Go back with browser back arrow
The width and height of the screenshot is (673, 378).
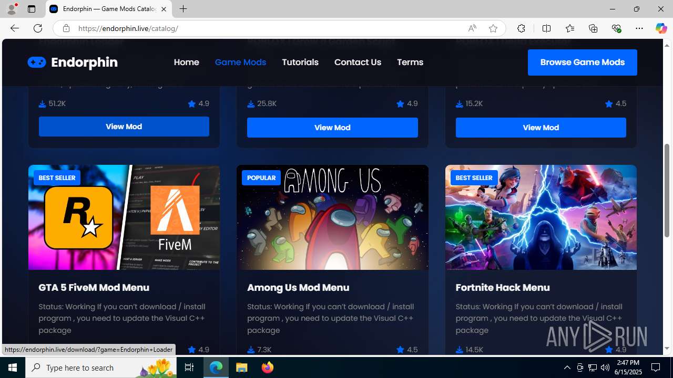click(14, 28)
